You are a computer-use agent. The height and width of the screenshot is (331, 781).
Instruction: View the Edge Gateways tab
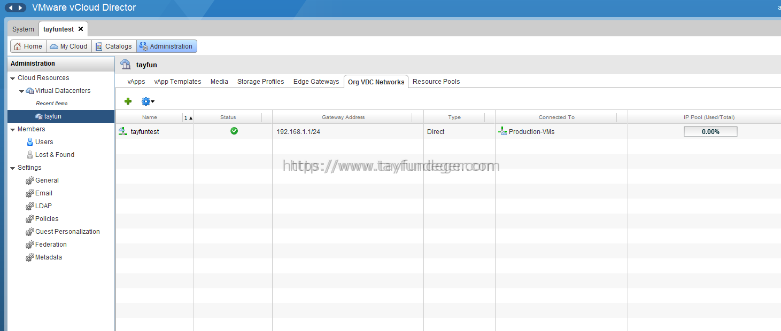click(316, 82)
